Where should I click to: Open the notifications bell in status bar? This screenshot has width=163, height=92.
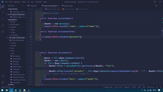click(x=160, y=87)
